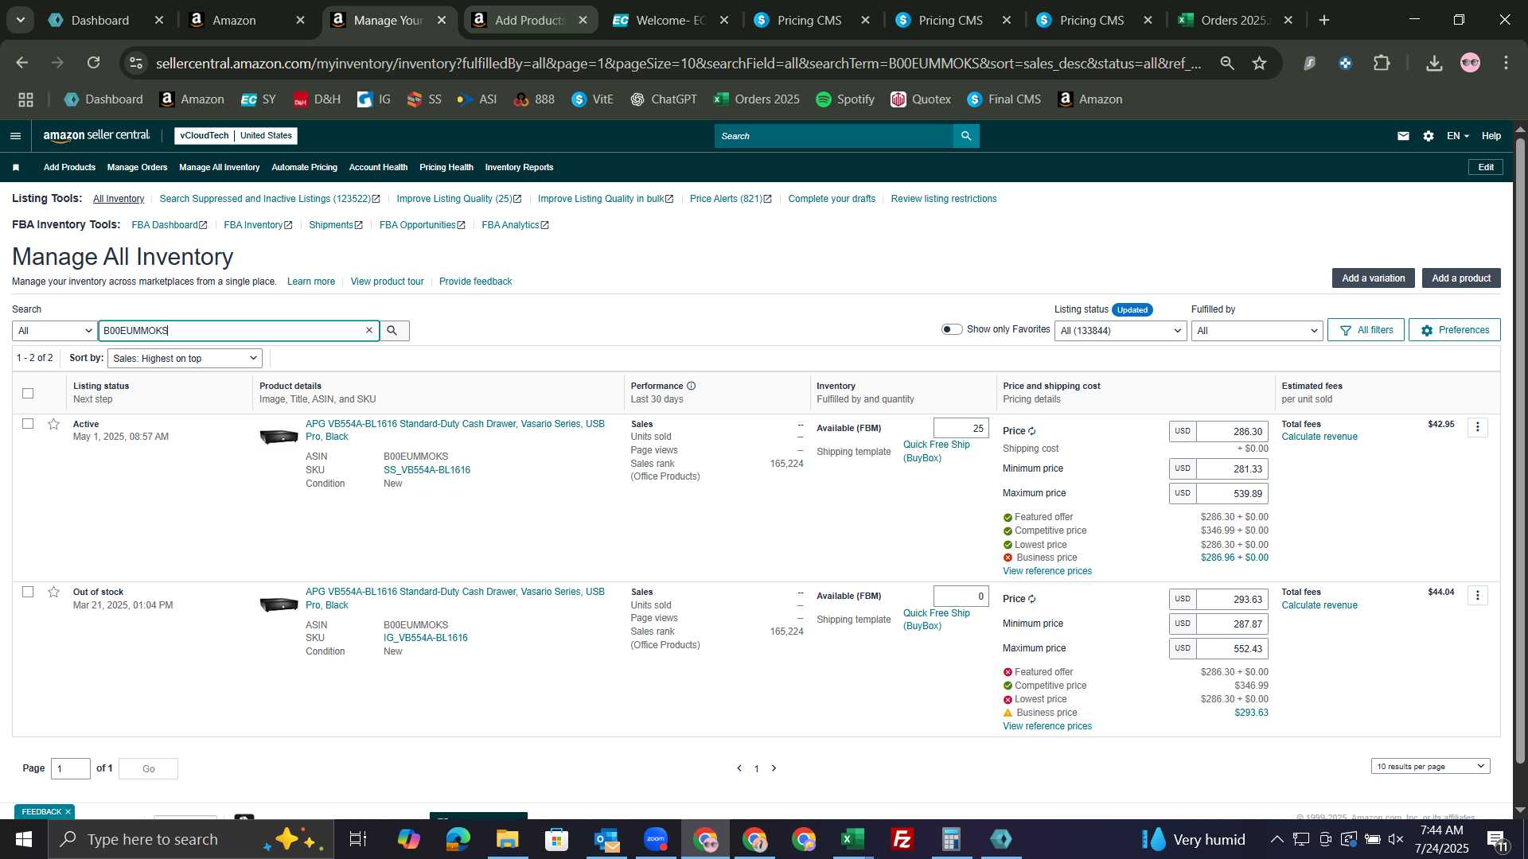Edit the quantity field showing 25
Viewport: 1528px width, 859px height.
(961, 428)
